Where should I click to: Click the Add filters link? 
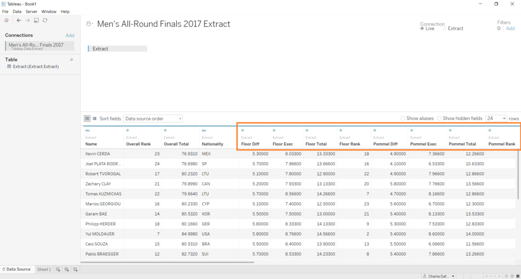pyautogui.click(x=510, y=28)
